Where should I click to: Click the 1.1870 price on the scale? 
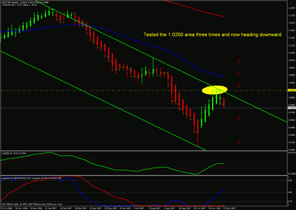(292, 8)
